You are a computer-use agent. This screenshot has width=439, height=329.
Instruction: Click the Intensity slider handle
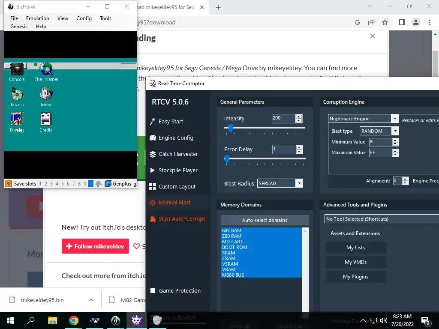click(231, 128)
